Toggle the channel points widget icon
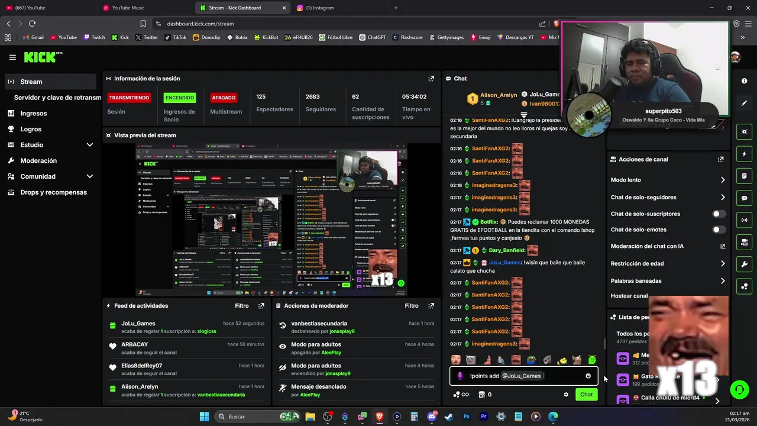757x426 pixels. pyautogui.click(x=744, y=286)
